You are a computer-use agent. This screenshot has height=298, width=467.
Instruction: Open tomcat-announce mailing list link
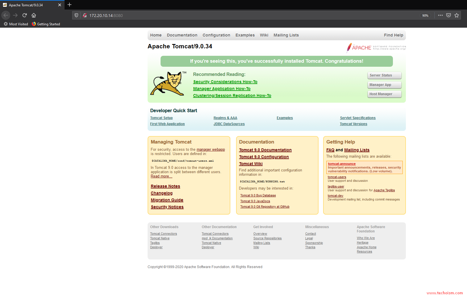pyautogui.click(x=342, y=164)
